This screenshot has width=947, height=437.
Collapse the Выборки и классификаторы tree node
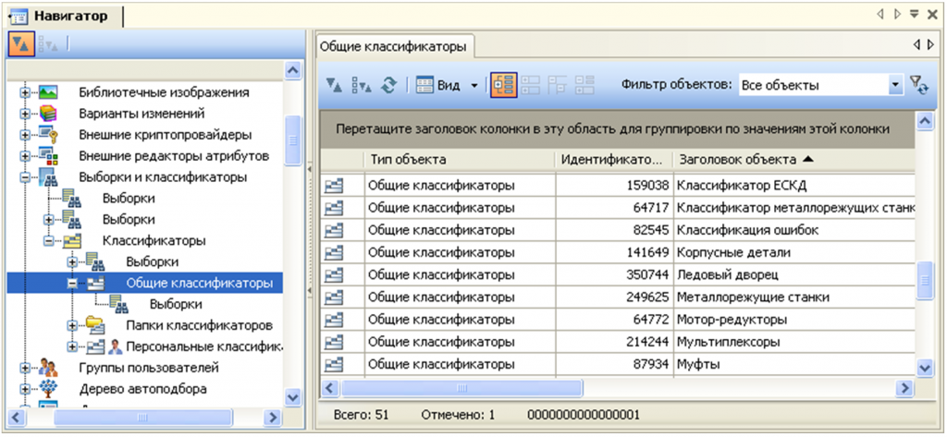pos(25,177)
